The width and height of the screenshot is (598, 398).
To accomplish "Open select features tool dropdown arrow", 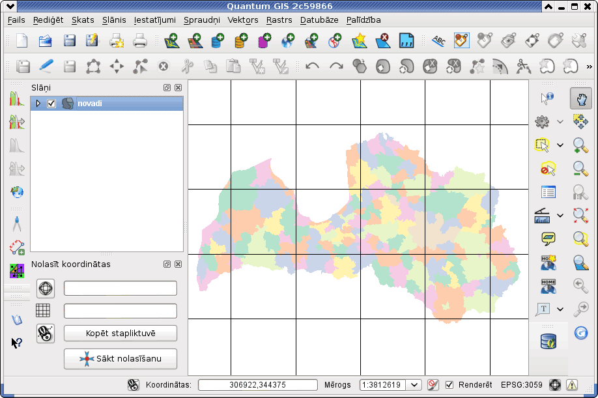I will click(560, 145).
